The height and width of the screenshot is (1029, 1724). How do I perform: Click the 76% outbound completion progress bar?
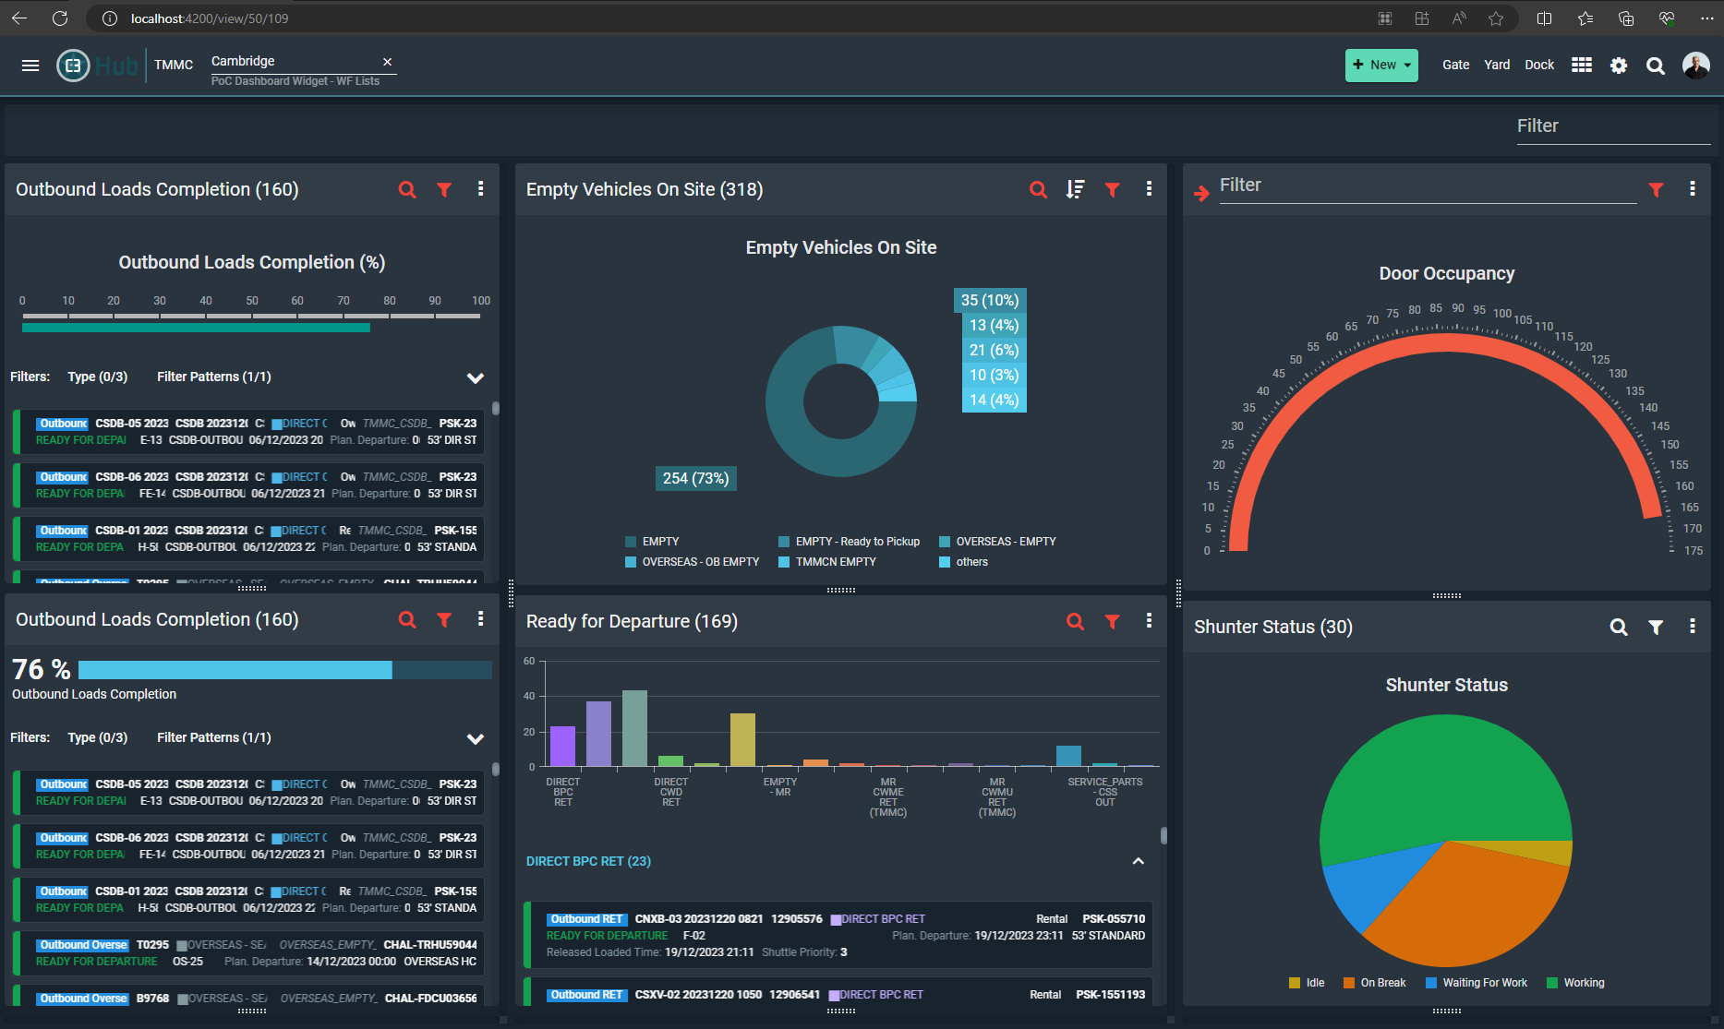(x=284, y=670)
